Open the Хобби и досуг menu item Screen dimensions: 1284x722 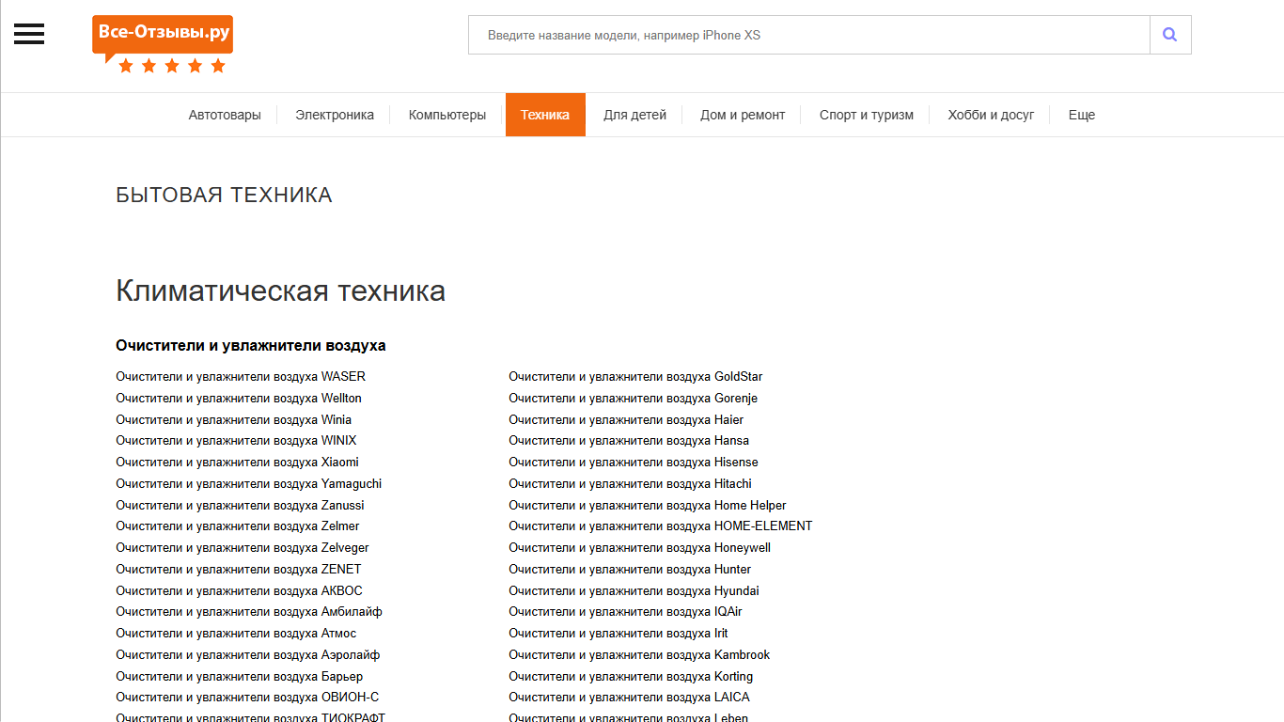pos(991,115)
